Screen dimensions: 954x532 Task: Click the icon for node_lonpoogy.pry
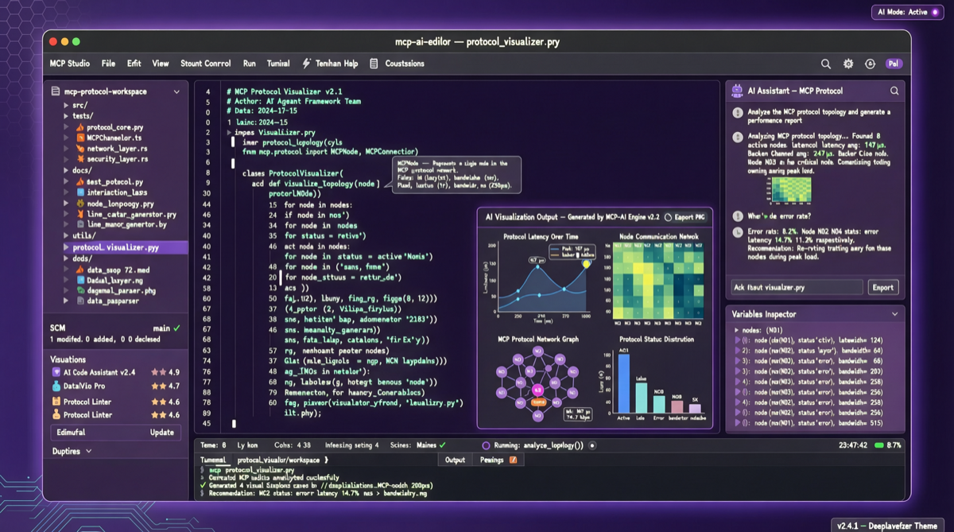tap(80, 204)
